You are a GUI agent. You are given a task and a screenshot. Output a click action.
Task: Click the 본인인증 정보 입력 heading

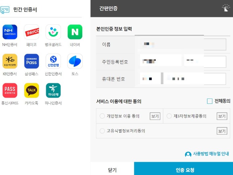[114, 29]
